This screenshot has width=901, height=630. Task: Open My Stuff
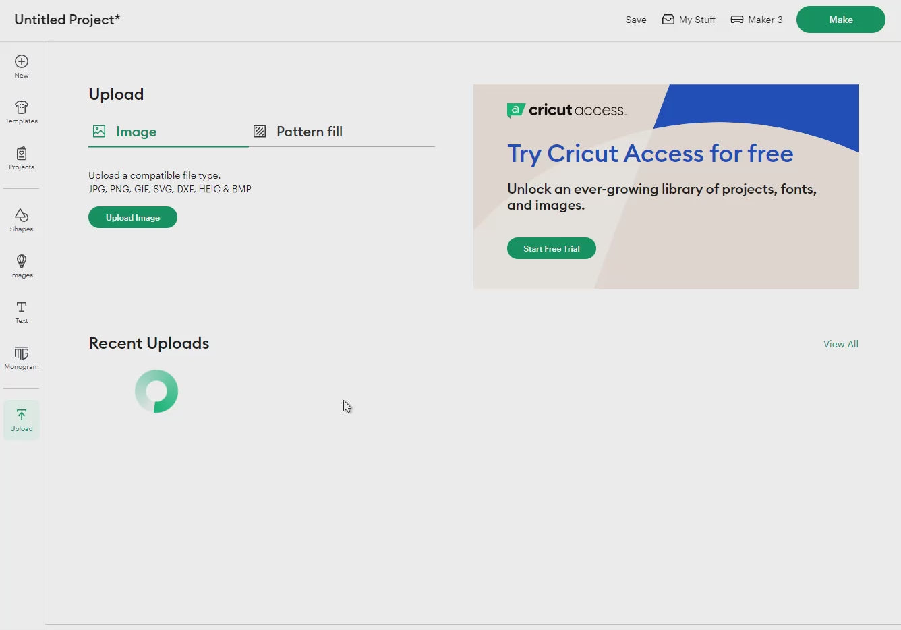(x=689, y=20)
